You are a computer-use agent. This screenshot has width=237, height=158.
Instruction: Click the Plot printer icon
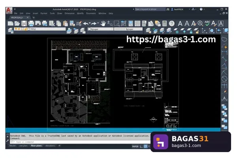[x=31, y=23]
